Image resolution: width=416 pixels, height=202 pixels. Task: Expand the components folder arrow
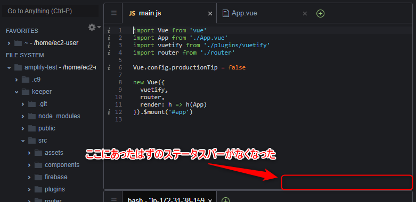point(29,165)
